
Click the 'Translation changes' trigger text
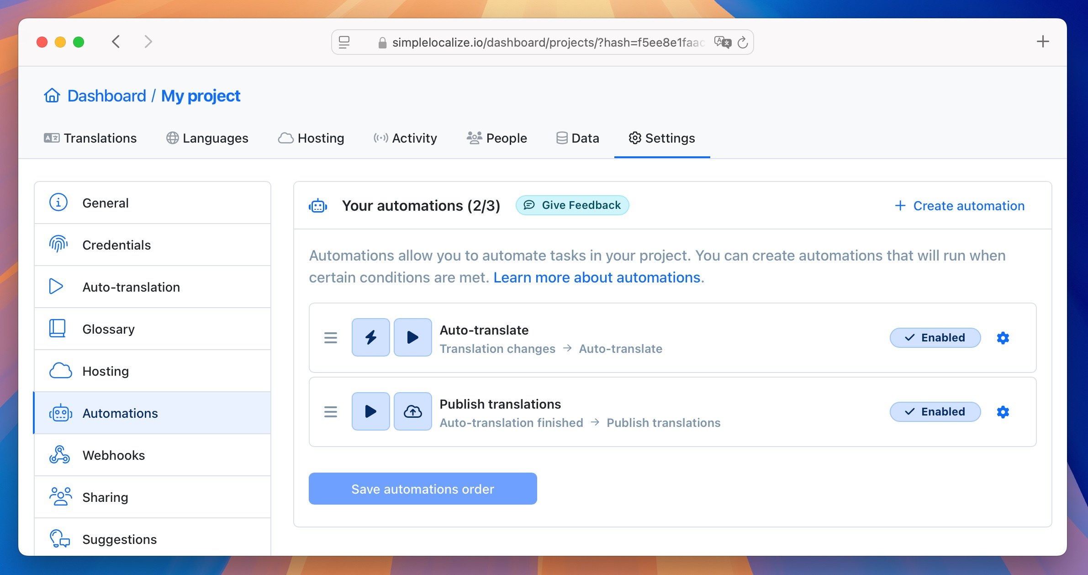tap(497, 349)
